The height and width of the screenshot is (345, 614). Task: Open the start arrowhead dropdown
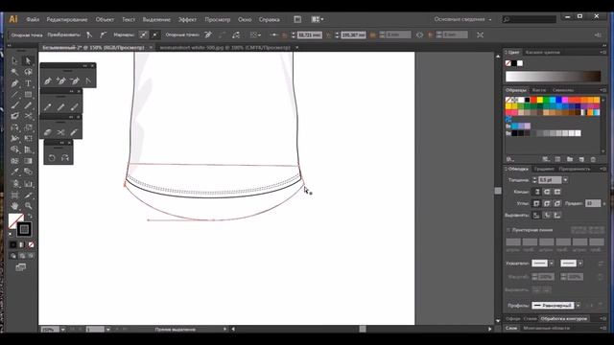click(552, 264)
